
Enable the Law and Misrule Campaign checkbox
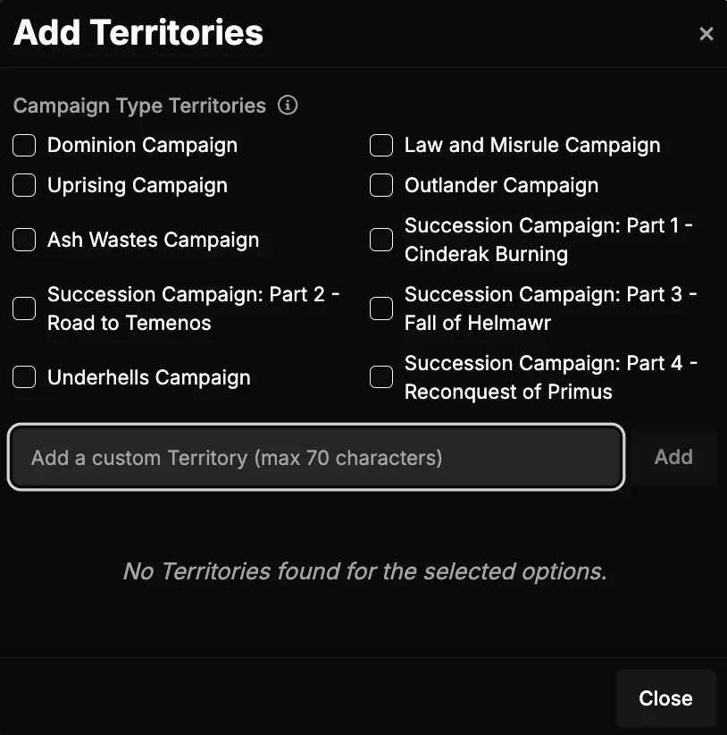pyautogui.click(x=381, y=145)
